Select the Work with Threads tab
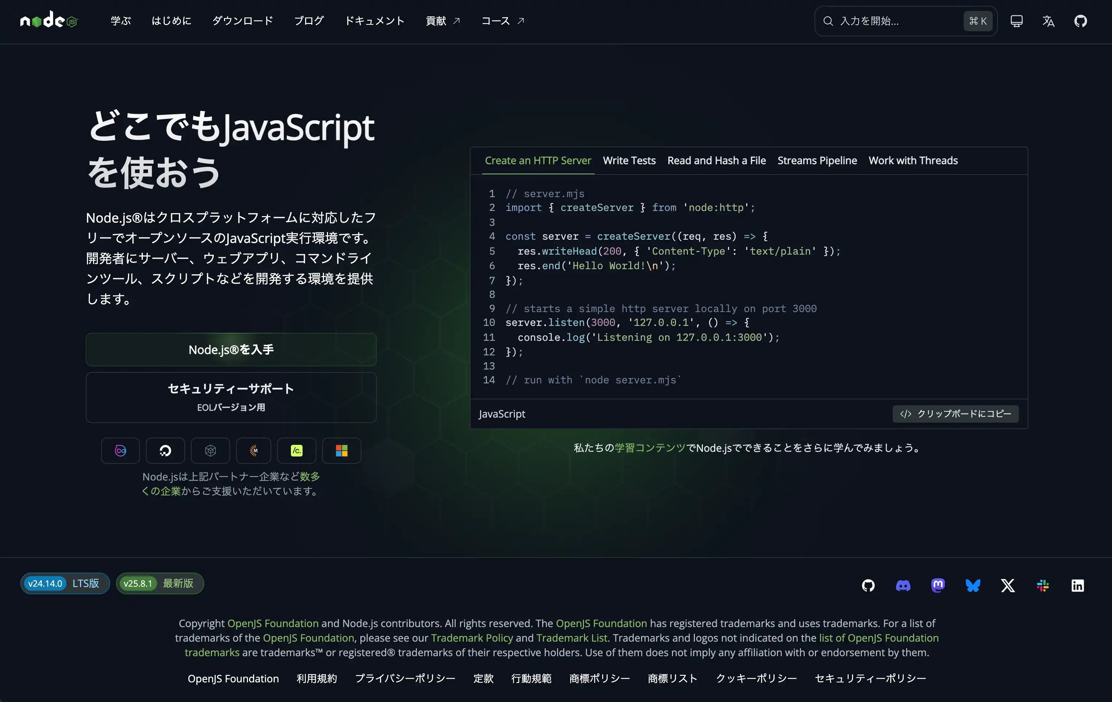Viewport: 1112px width, 702px height. 913,161
